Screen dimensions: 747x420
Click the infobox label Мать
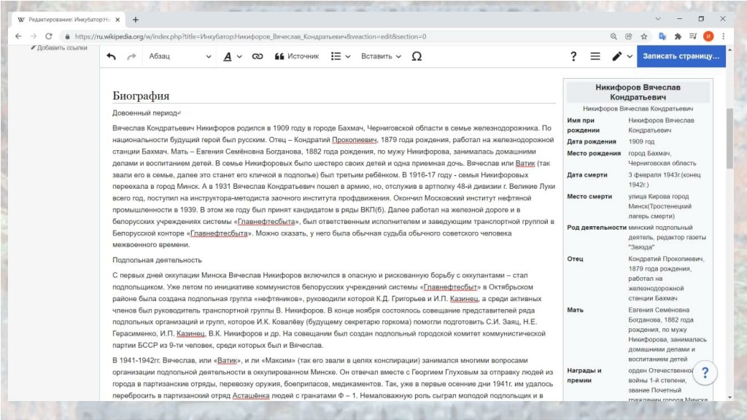tap(576, 310)
